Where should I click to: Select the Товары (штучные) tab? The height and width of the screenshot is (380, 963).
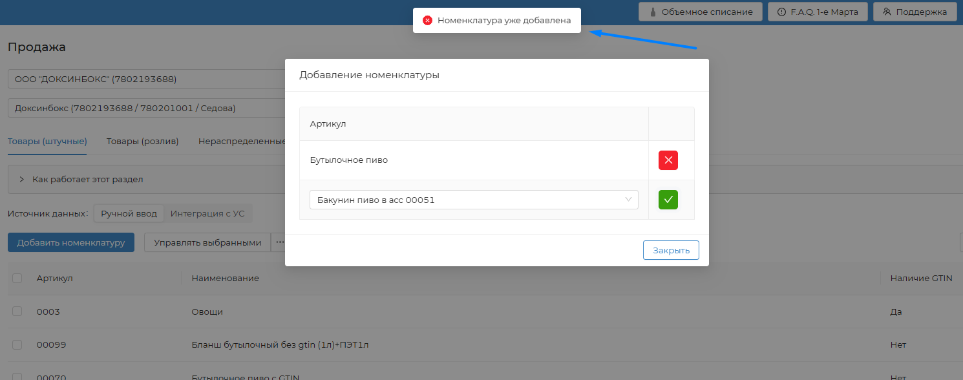point(47,142)
